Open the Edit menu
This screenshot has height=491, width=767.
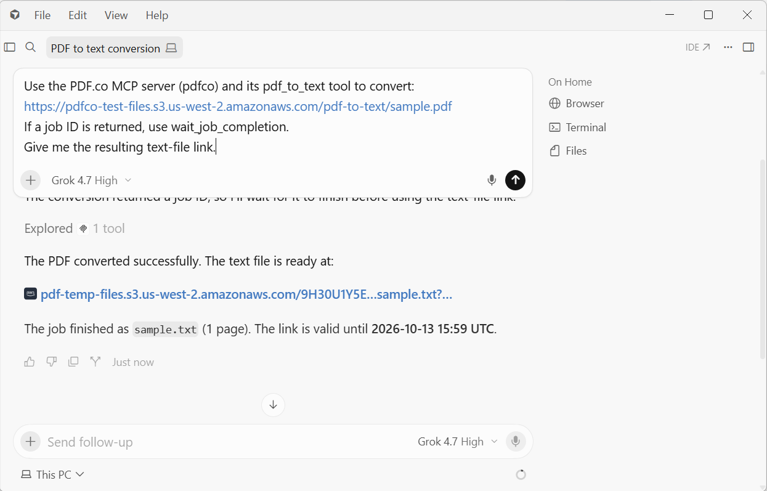(78, 15)
